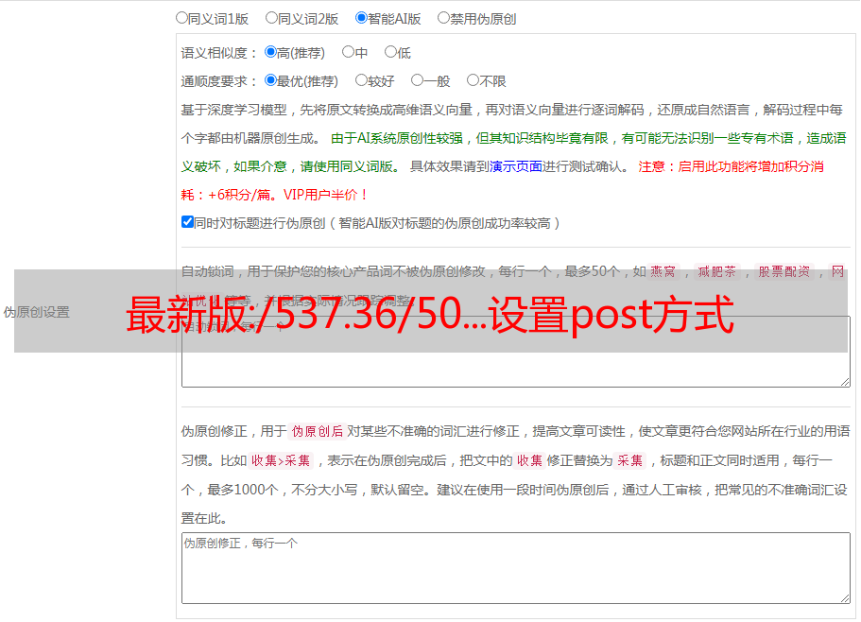Set 通顺度要求 to 一般

(418, 80)
